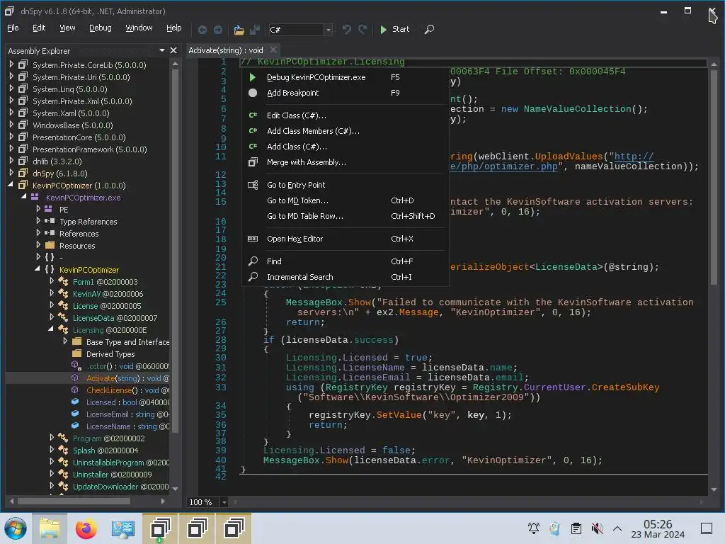Choose Open Hex Editor

click(x=345, y=239)
